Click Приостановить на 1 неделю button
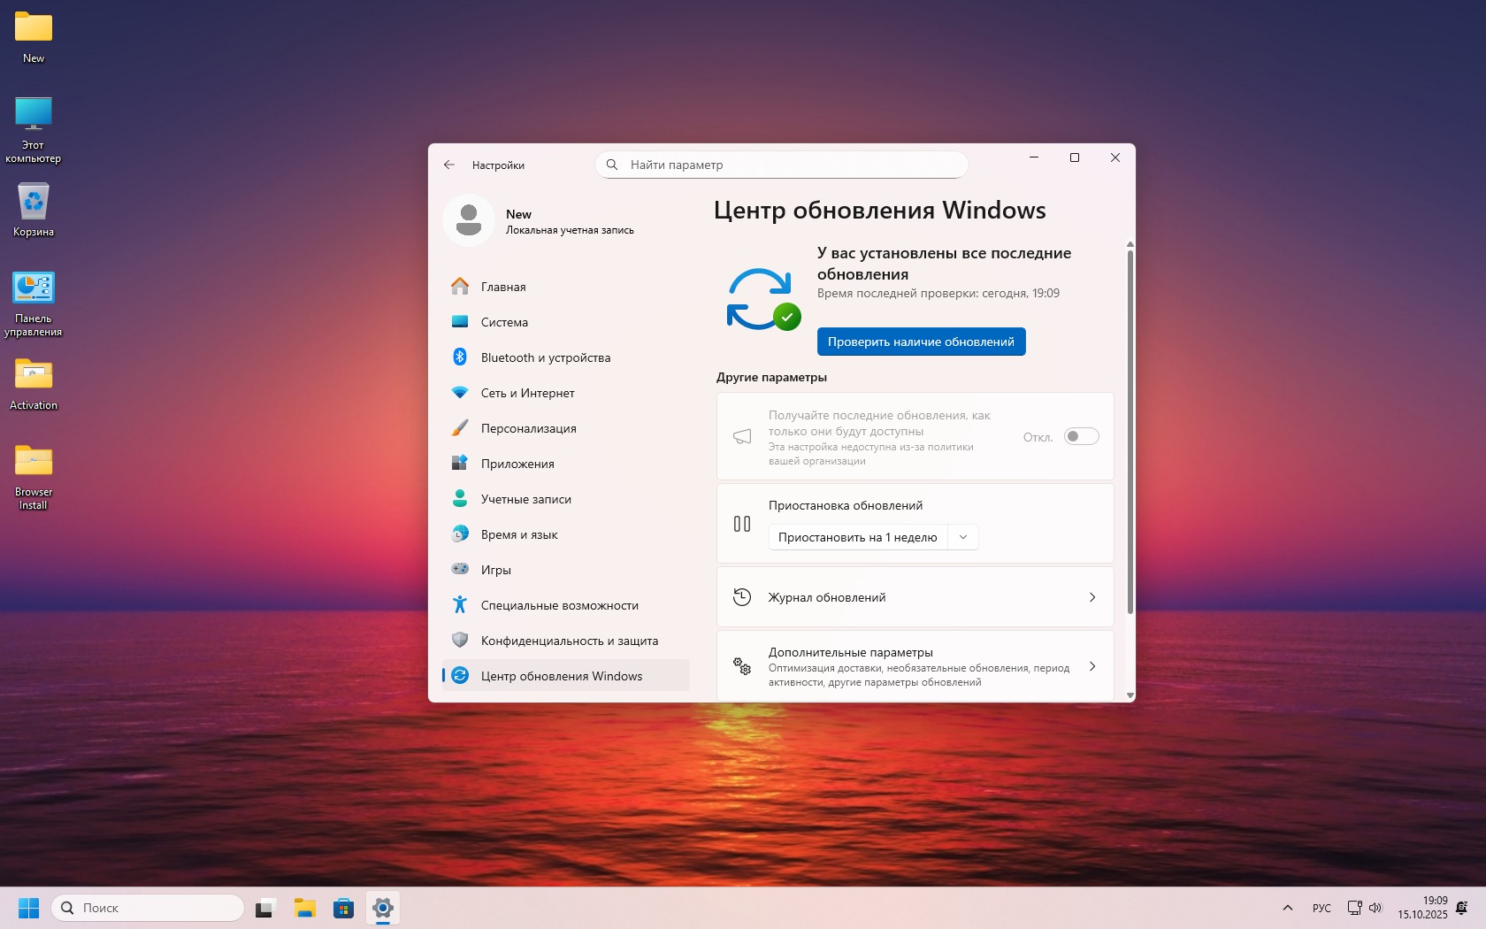 click(857, 537)
